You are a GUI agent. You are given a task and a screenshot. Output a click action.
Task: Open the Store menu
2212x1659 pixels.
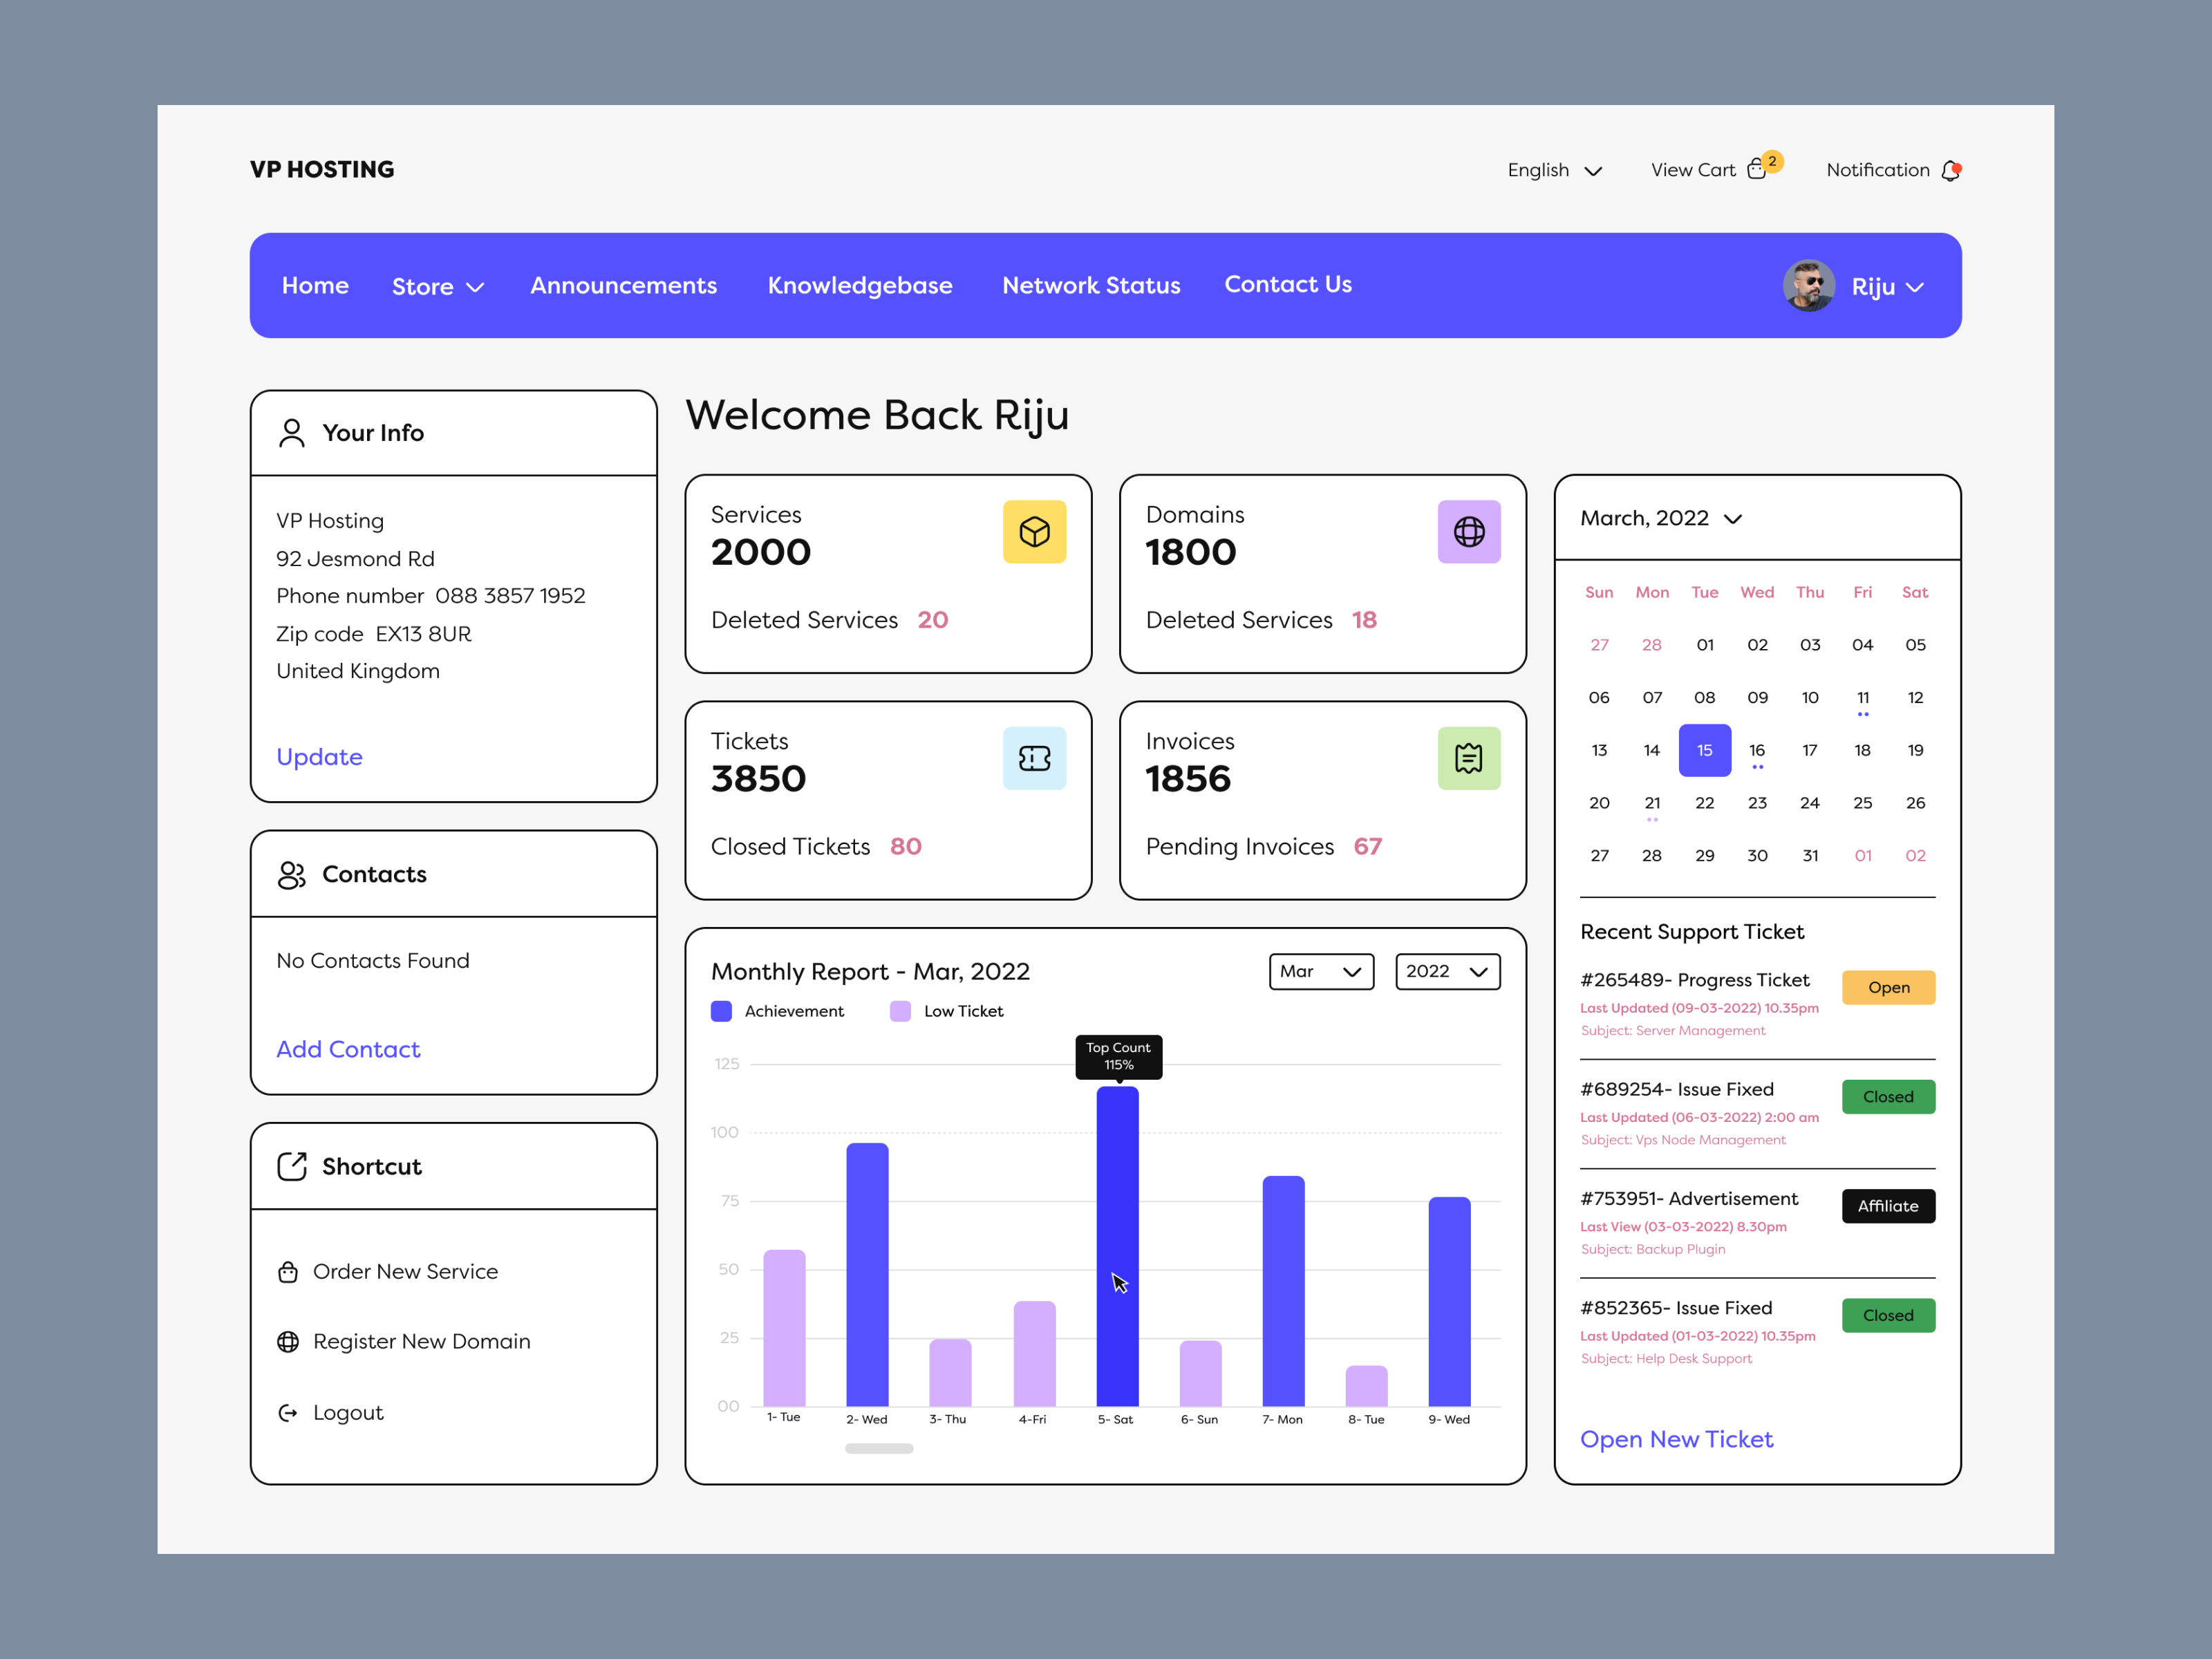[x=437, y=287]
